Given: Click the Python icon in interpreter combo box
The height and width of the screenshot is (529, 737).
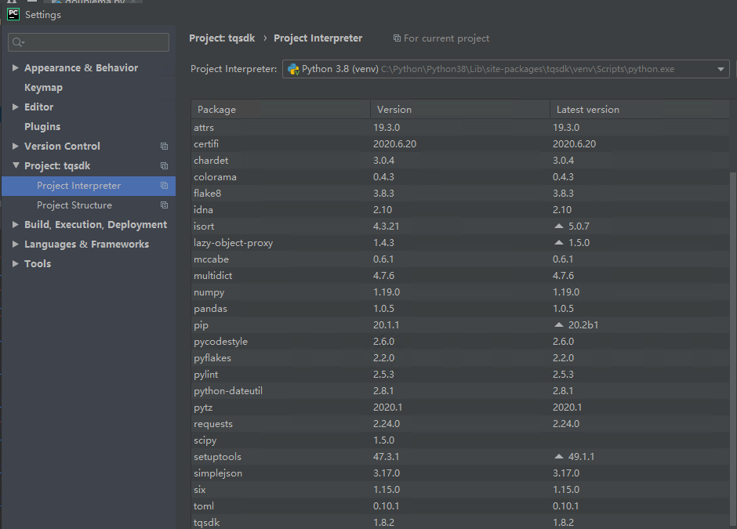Looking at the screenshot, I should click(x=293, y=69).
